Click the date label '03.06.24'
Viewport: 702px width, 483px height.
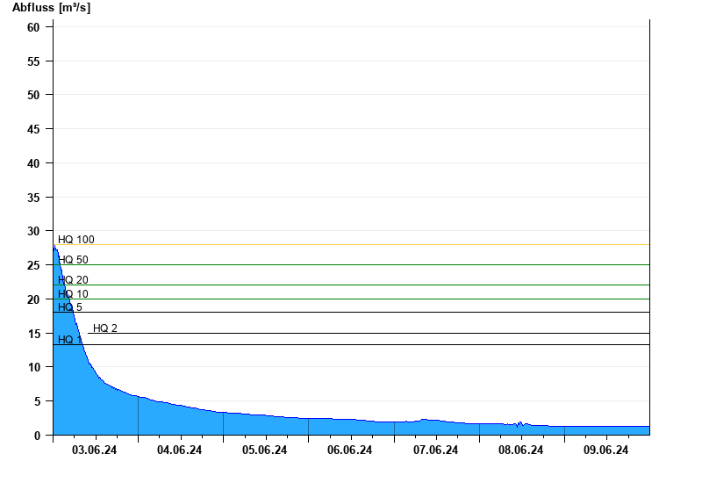(94, 450)
